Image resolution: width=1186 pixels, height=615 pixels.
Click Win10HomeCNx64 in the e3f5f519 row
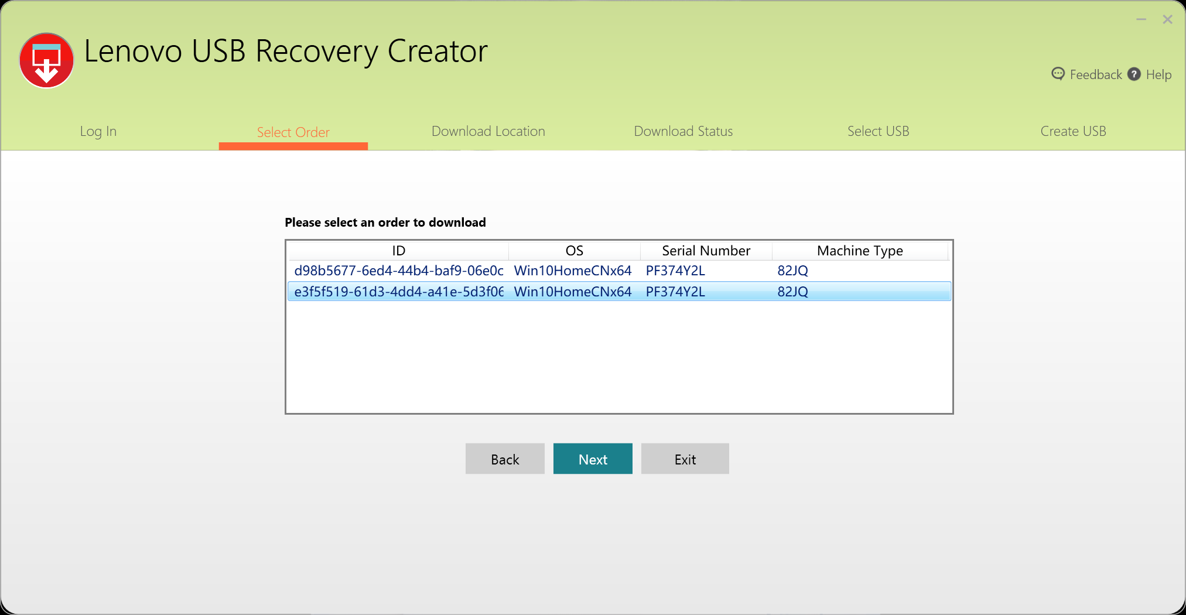573,292
